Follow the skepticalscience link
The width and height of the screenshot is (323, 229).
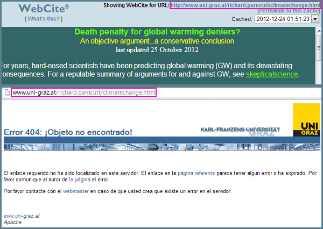tap(272, 74)
